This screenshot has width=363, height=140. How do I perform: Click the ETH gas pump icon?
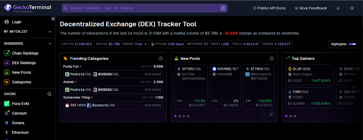(x=153, y=44)
